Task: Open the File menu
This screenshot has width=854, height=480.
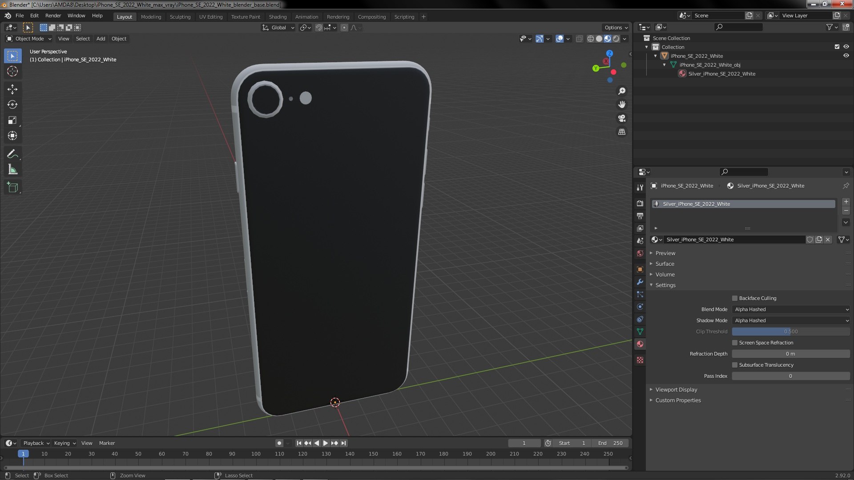Action: (20, 16)
